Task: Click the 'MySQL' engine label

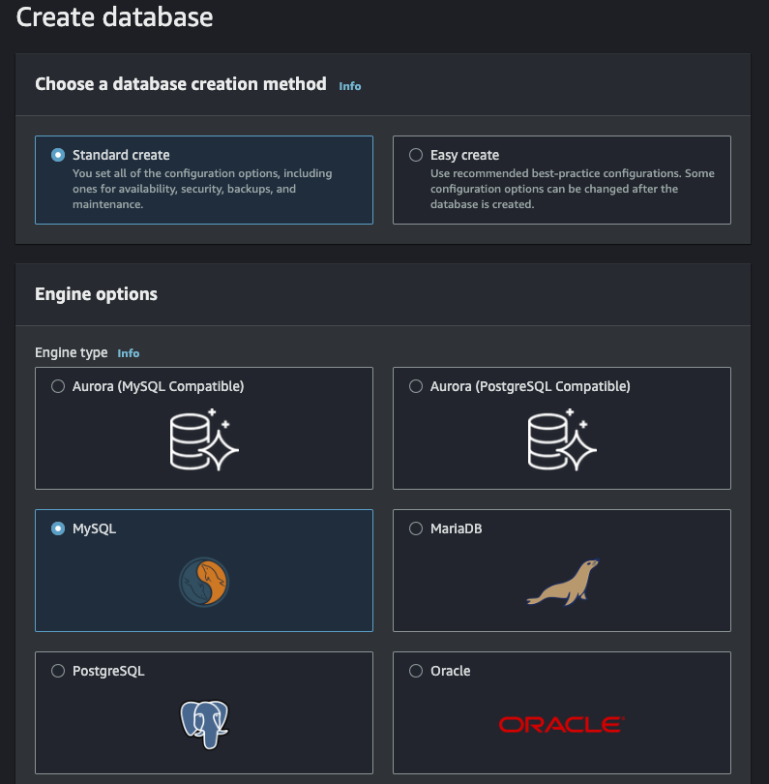Action: (95, 529)
